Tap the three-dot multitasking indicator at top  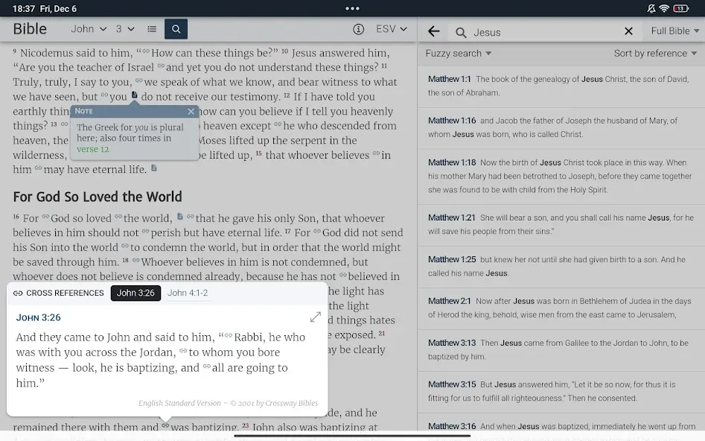[x=352, y=8]
